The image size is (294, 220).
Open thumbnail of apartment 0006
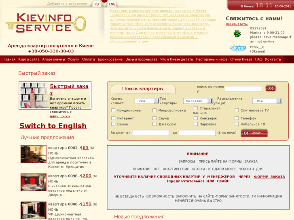[34, 210]
